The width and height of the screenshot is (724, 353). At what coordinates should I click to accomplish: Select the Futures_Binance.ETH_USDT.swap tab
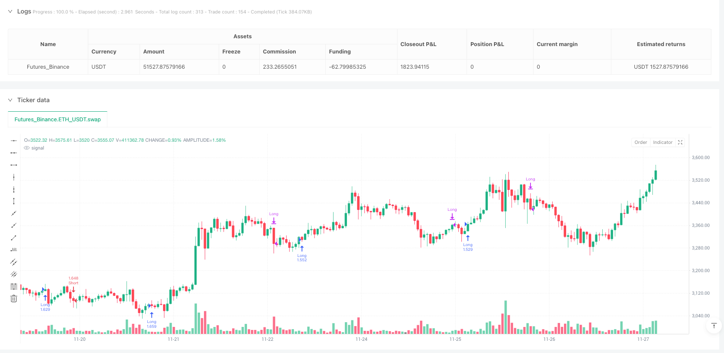57,120
